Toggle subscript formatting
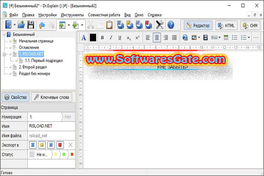264x176 pixels. [129, 38]
